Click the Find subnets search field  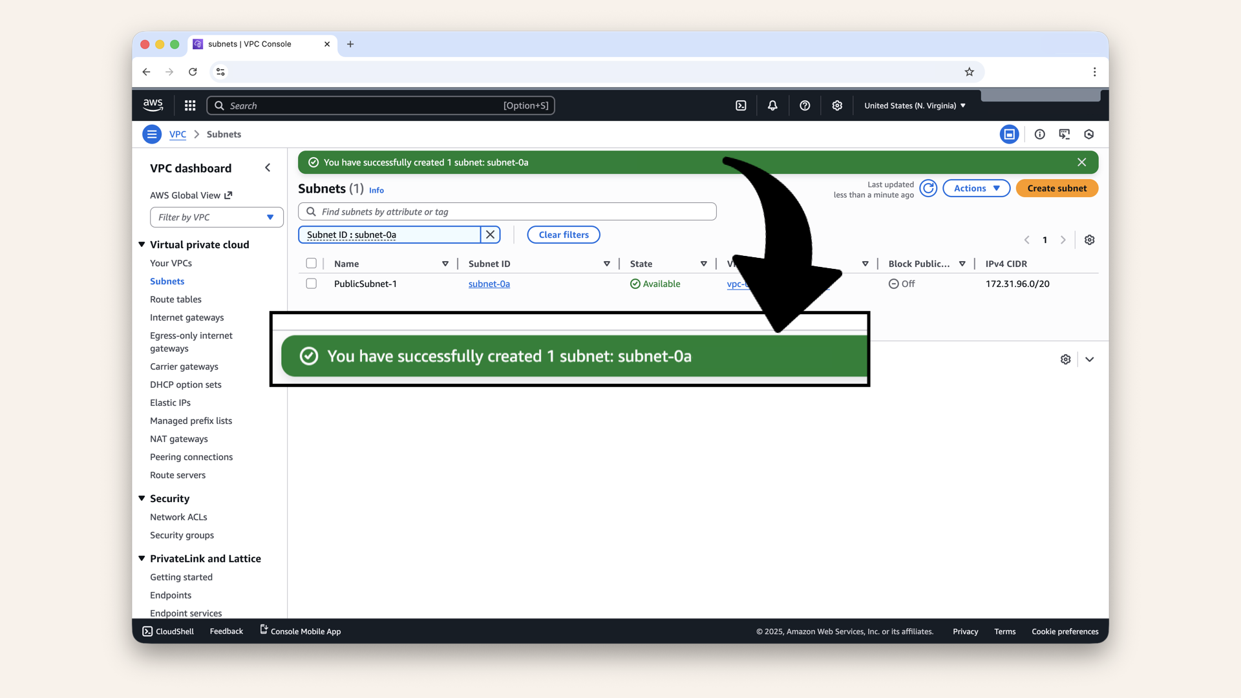point(507,211)
